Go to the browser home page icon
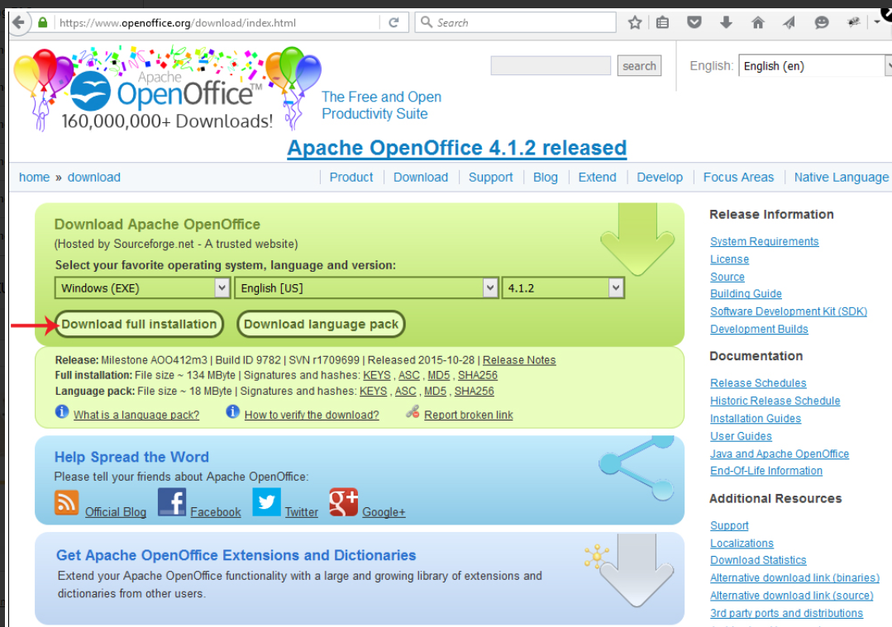Image resolution: width=892 pixels, height=627 pixels. tap(758, 23)
